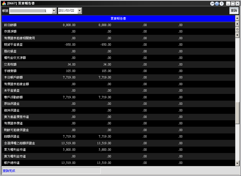The width and height of the screenshot is (241, 176).
Task: Click the scrollbar bottom down arrow
Action: point(237,163)
